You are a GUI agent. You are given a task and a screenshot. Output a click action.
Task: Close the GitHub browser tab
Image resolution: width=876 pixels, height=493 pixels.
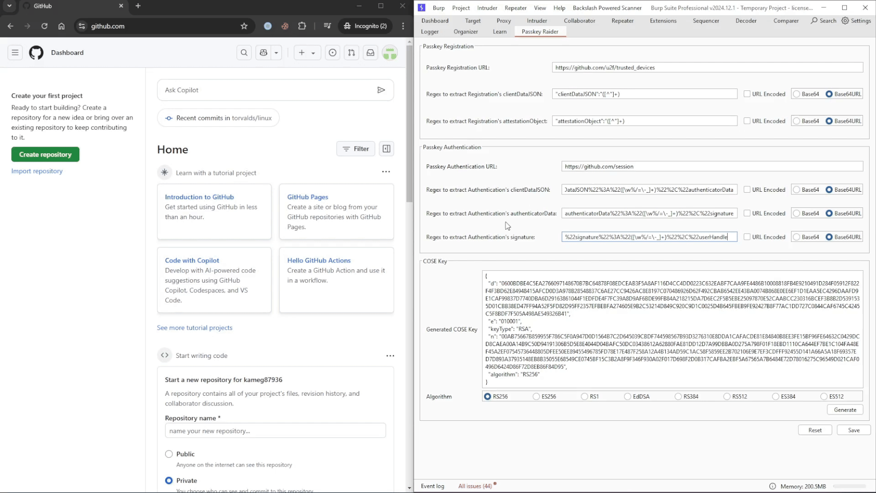tap(121, 6)
